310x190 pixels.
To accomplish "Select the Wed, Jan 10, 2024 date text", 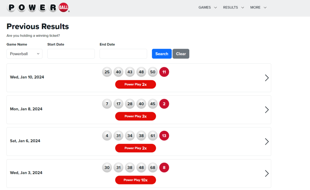I will tap(27, 77).
